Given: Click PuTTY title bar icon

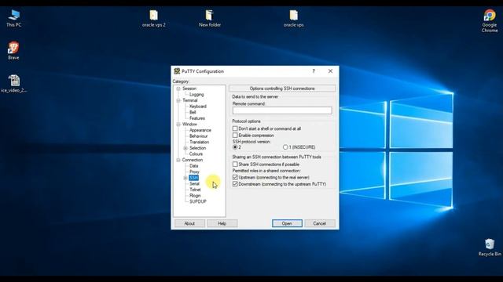Looking at the screenshot, I should 177,71.
